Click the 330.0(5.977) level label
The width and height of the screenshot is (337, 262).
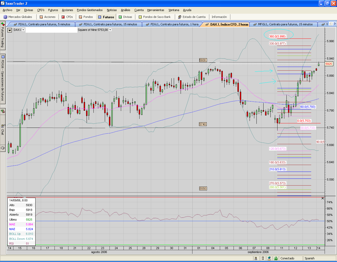277,43
